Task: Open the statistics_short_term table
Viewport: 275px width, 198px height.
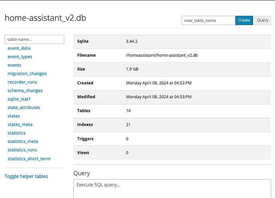Action: [29, 159]
